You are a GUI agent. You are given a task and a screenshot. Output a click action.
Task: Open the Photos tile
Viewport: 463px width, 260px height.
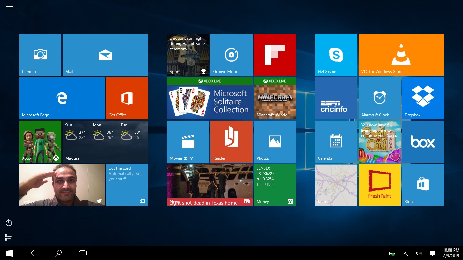[x=275, y=142]
